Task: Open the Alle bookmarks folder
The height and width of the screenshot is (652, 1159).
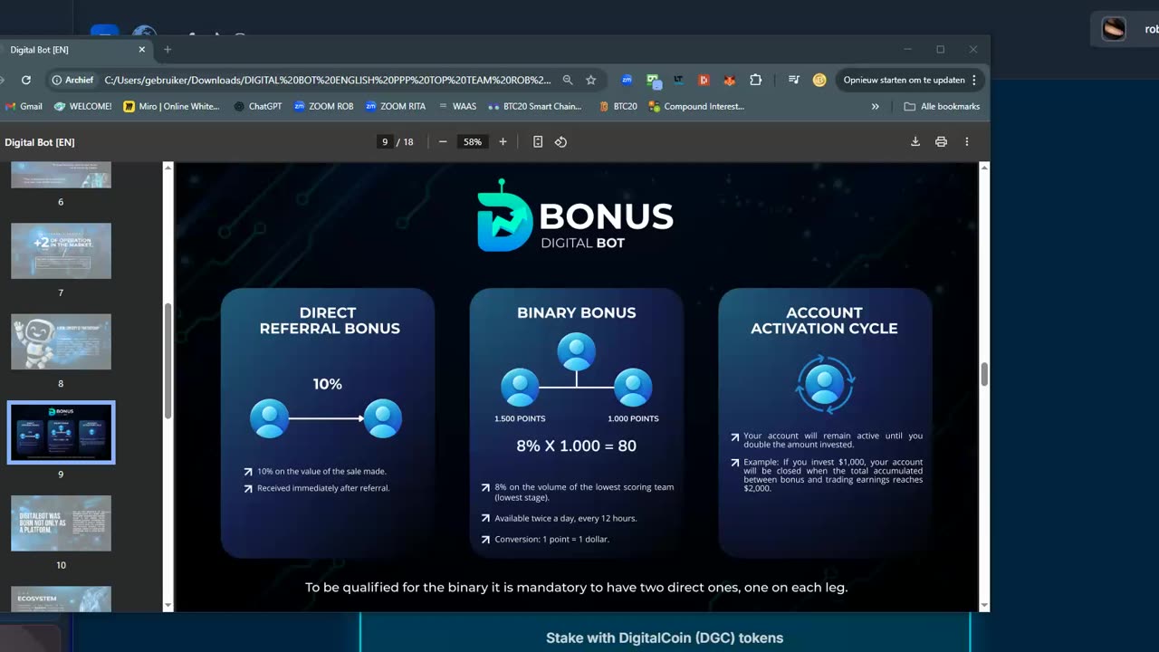Action: 942,106
